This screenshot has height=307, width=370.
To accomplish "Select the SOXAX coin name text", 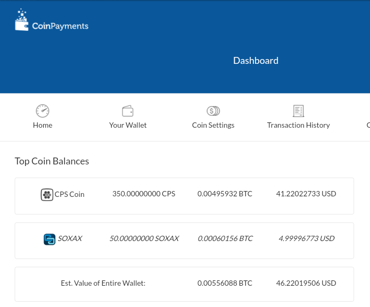I will tap(70, 238).
